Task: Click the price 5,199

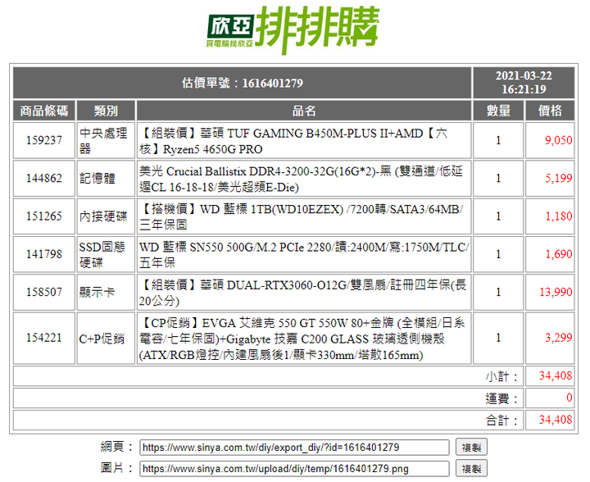Action: 558,179
